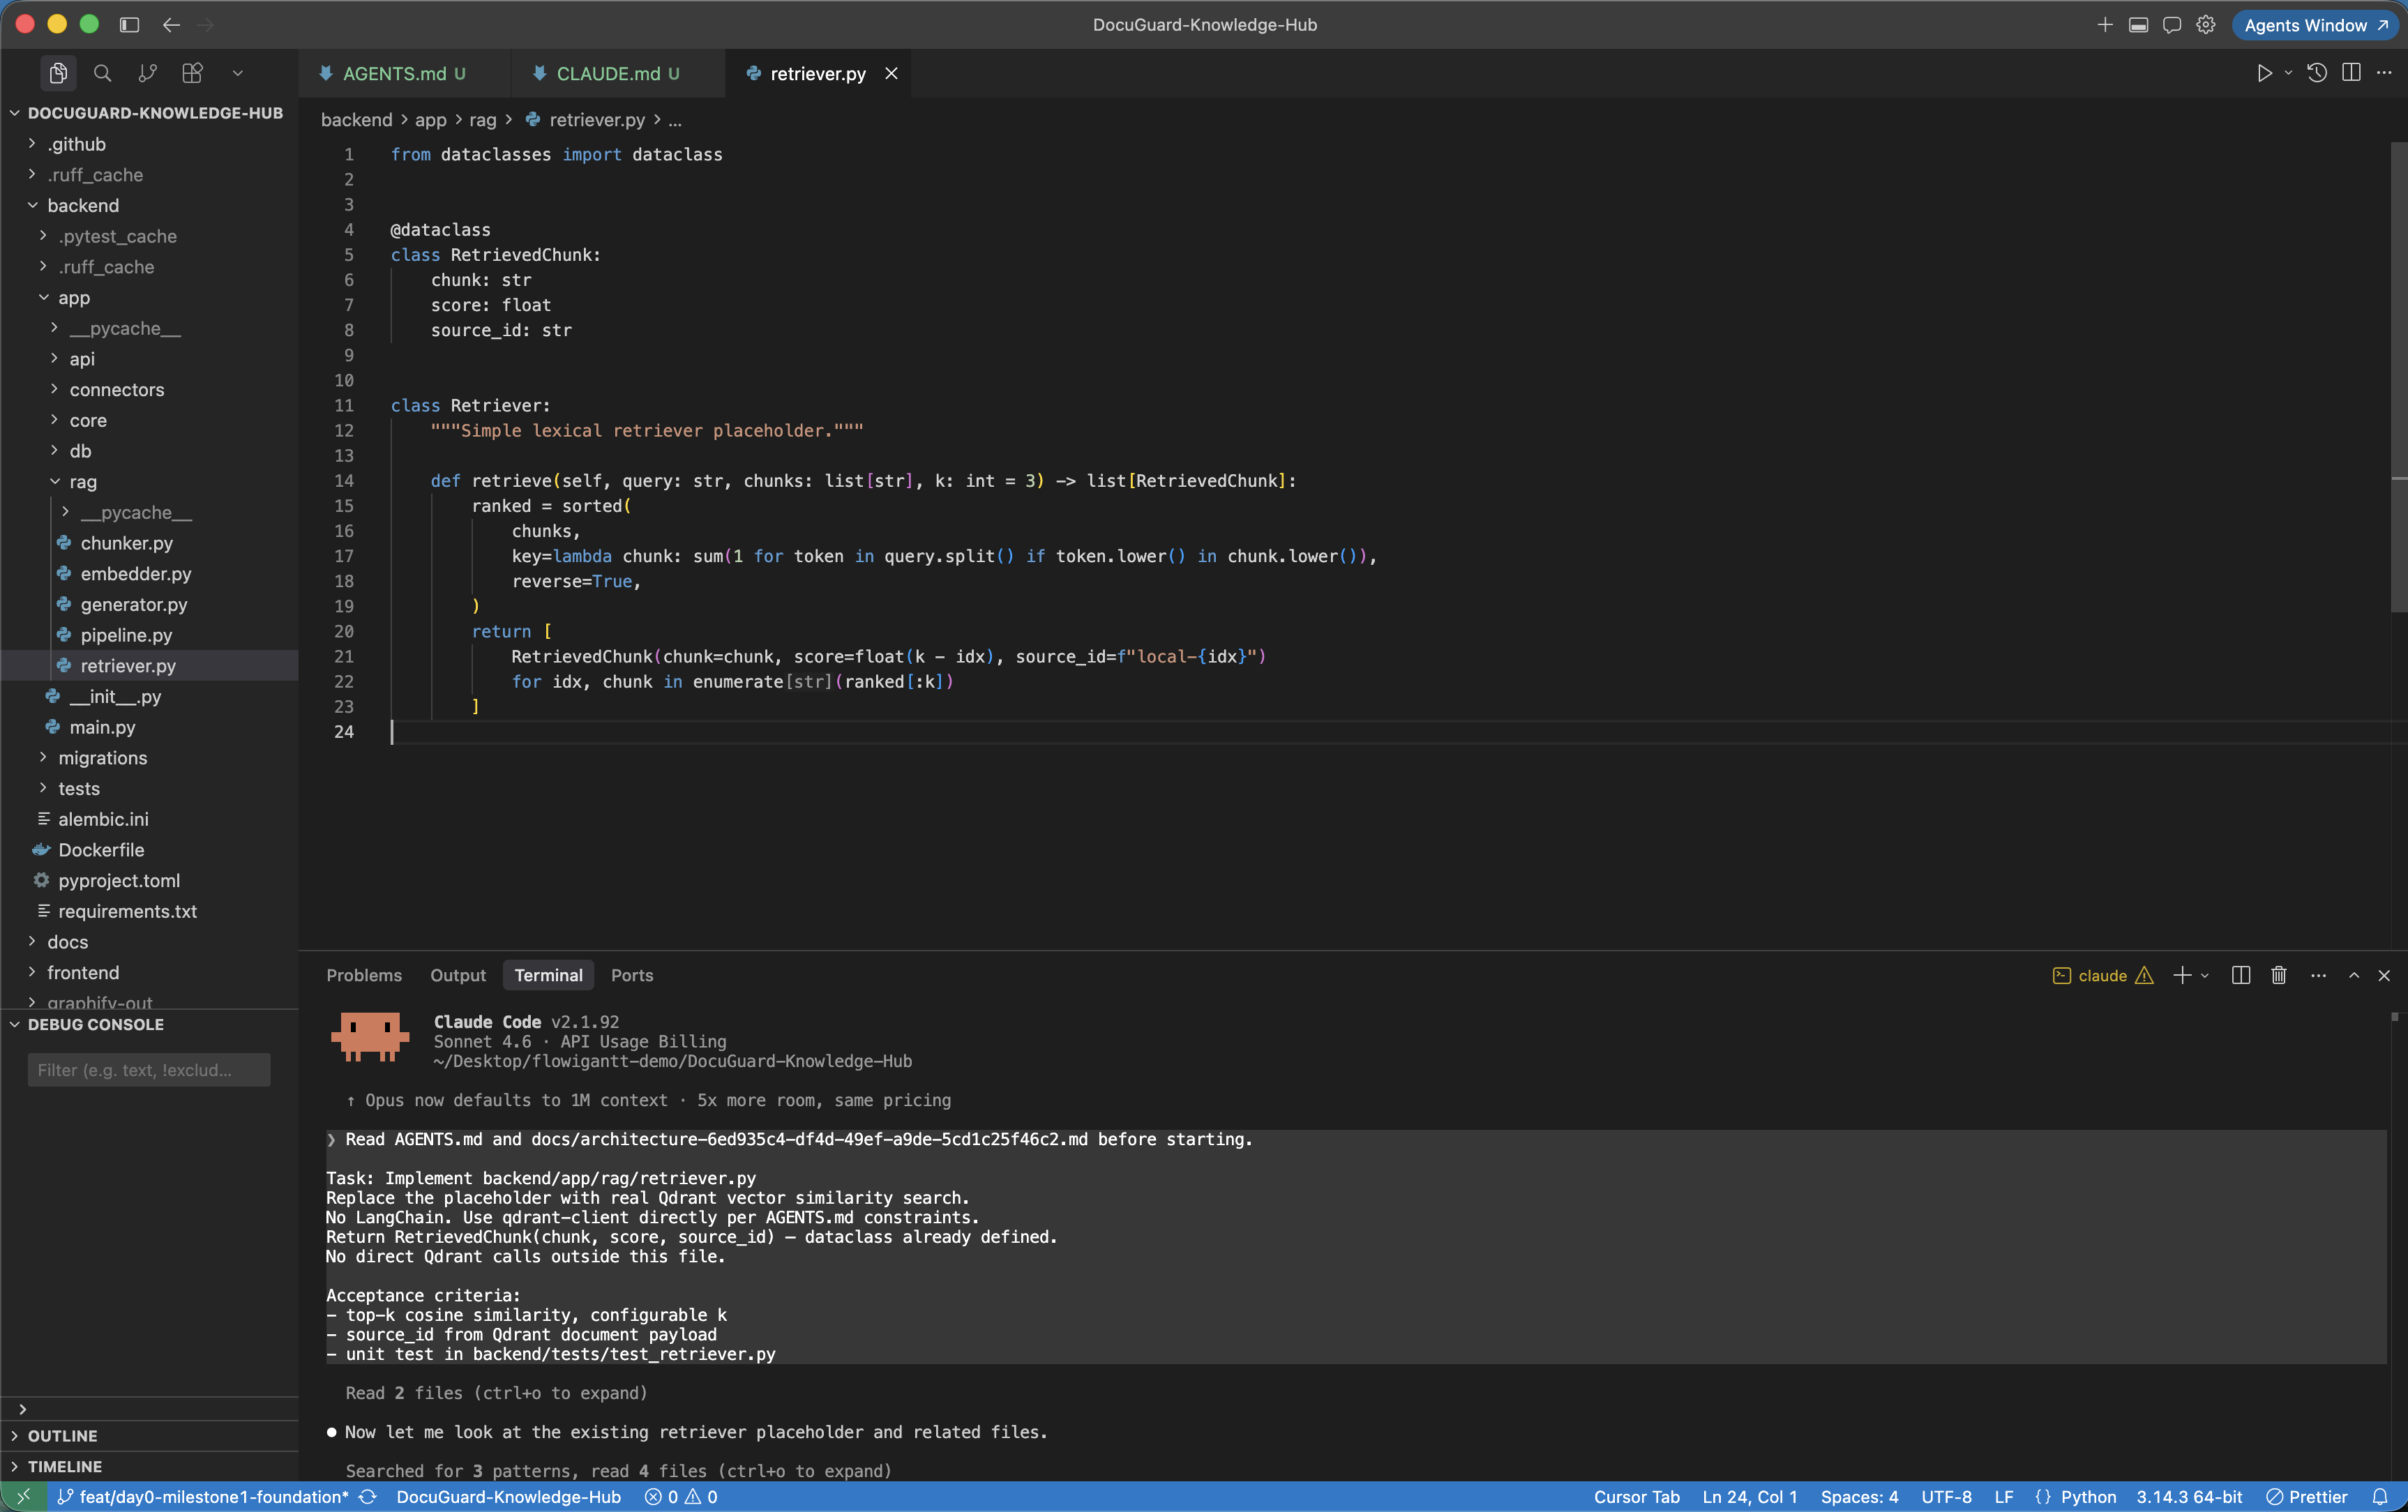Toggle the primary sidebar visibility
The image size is (2408, 1512).
(129, 25)
